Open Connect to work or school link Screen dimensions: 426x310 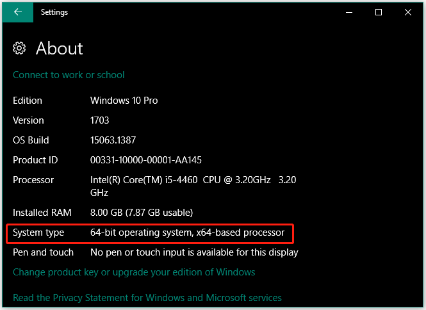[69, 75]
